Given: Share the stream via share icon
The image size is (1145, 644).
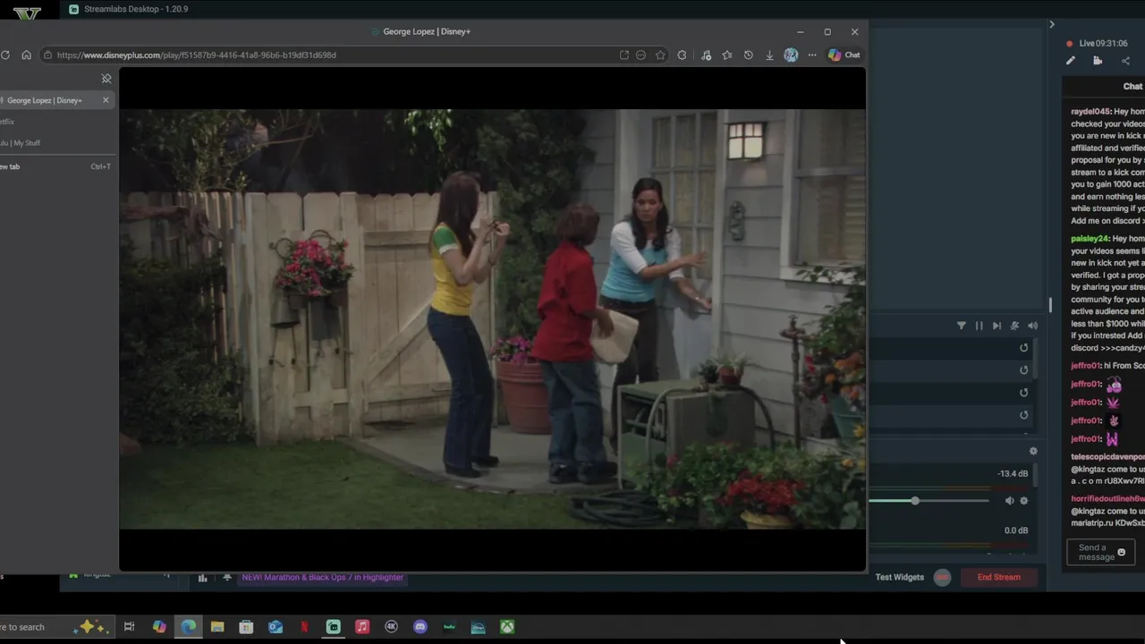Looking at the screenshot, I should coord(1125,61).
